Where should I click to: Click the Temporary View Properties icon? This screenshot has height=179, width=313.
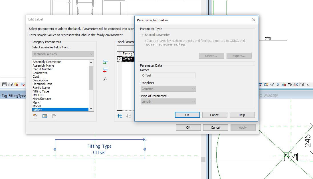pos(290,85)
